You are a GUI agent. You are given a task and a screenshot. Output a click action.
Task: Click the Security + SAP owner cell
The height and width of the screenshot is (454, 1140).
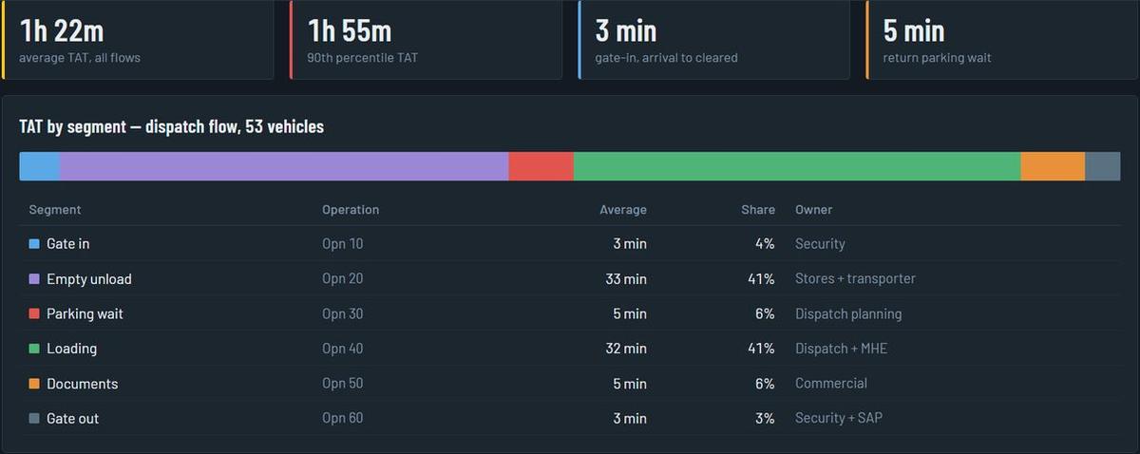tap(839, 419)
